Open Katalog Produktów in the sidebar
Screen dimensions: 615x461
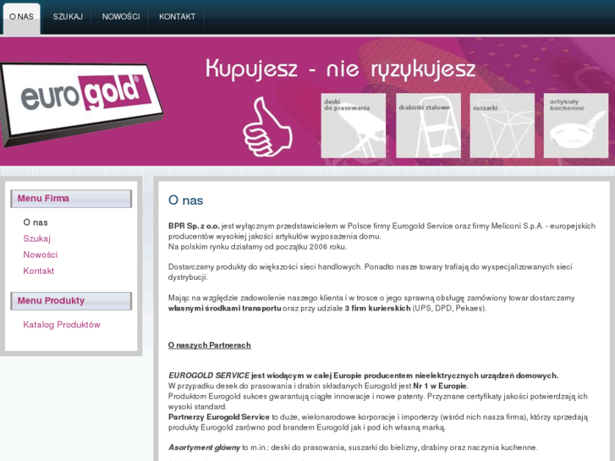tap(62, 325)
